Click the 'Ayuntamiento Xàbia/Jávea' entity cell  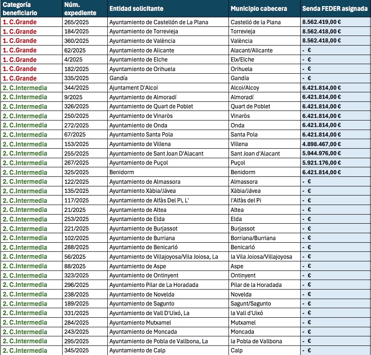142,191
